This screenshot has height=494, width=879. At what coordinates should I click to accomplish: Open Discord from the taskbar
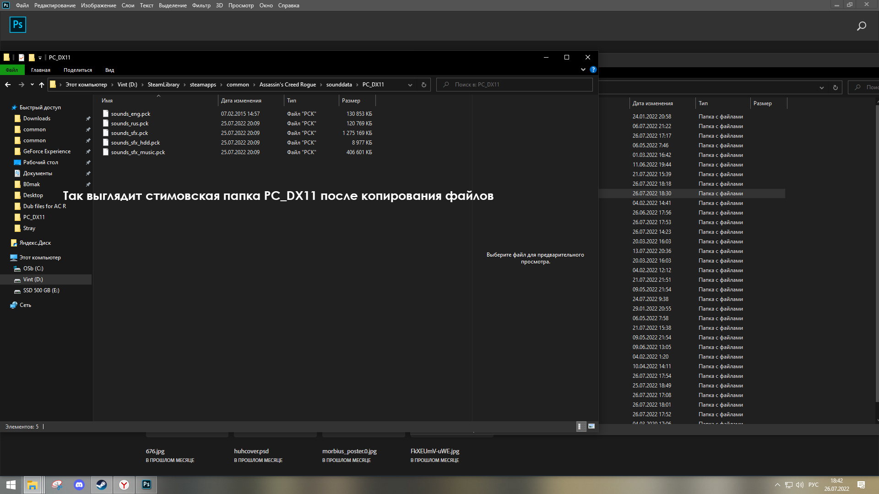(79, 485)
